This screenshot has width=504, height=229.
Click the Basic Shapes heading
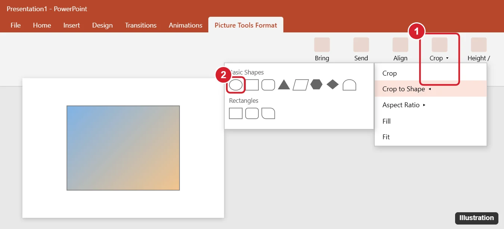coord(246,72)
